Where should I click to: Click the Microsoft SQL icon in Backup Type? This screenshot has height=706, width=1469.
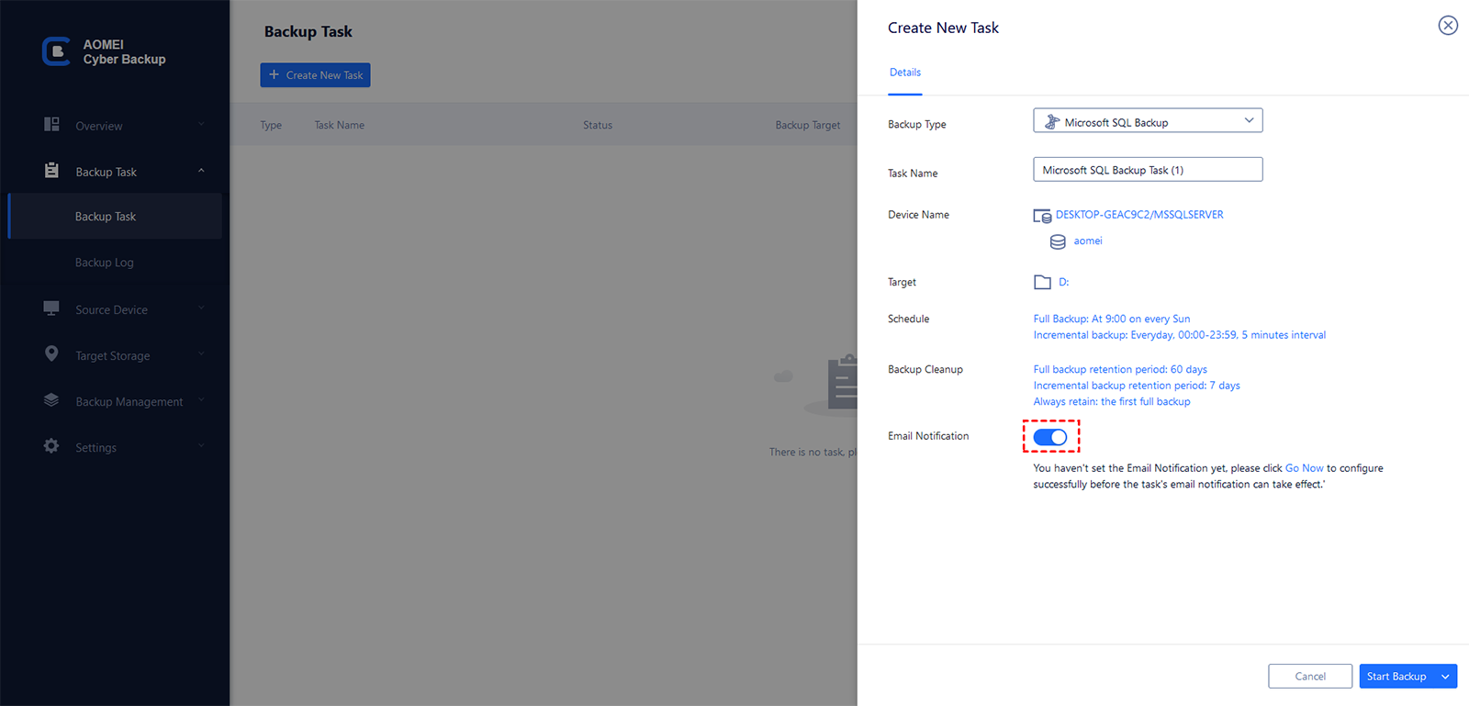tap(1052, 122)
